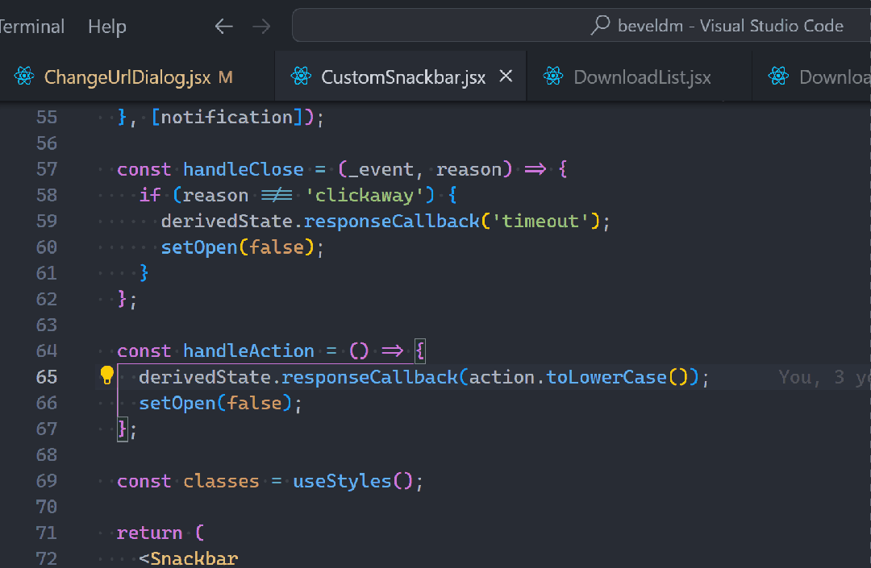
Task: Close the CustomSnackbar.jsx tab
Action: [506, 77]
